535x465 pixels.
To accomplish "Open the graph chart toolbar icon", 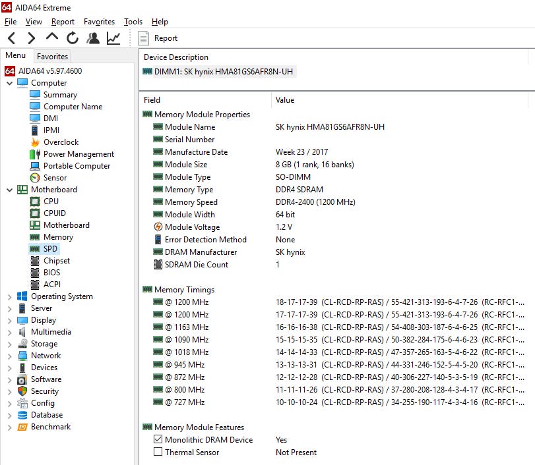I will pos(113,38).
